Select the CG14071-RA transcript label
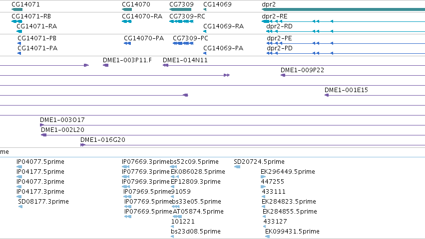Image resolution: width=425 pixels, height=239 pixels. 36,26
